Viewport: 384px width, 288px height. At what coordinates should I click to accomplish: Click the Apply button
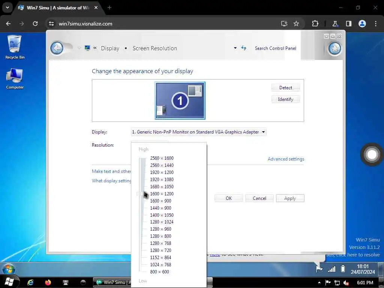[x=290, y=198]
